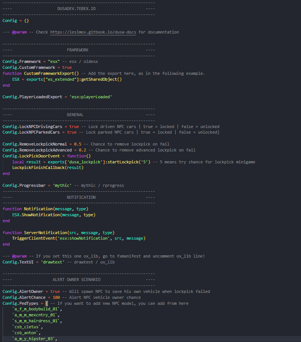Screen dimensions: 301x342
Task: Click the csb_anton ped entry
Action: pyautogui.click(x=25, y=333)
